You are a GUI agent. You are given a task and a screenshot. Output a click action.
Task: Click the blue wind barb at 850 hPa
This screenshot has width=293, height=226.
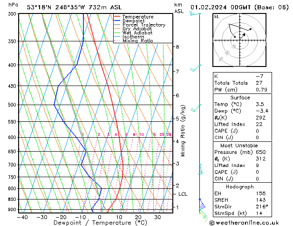[202, 204]
